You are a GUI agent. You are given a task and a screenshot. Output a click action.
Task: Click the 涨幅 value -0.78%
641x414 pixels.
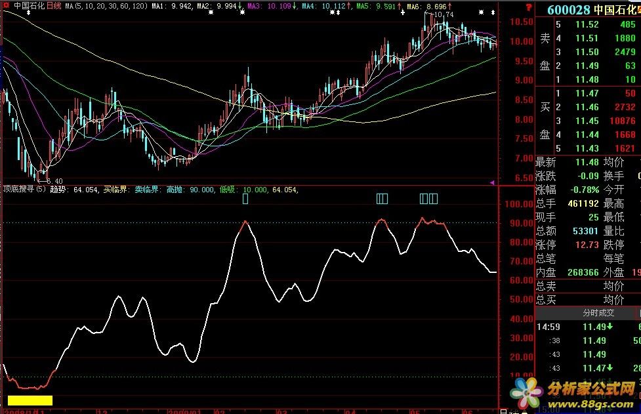(585, 190)
